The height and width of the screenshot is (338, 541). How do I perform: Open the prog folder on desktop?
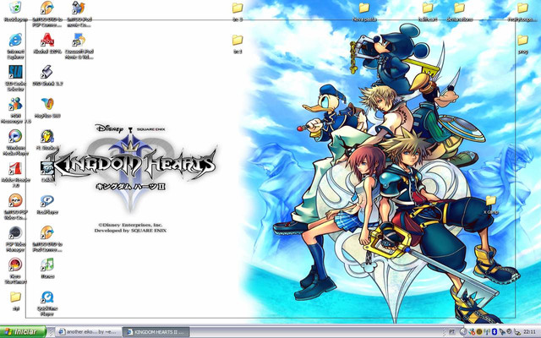coord(523,41)
